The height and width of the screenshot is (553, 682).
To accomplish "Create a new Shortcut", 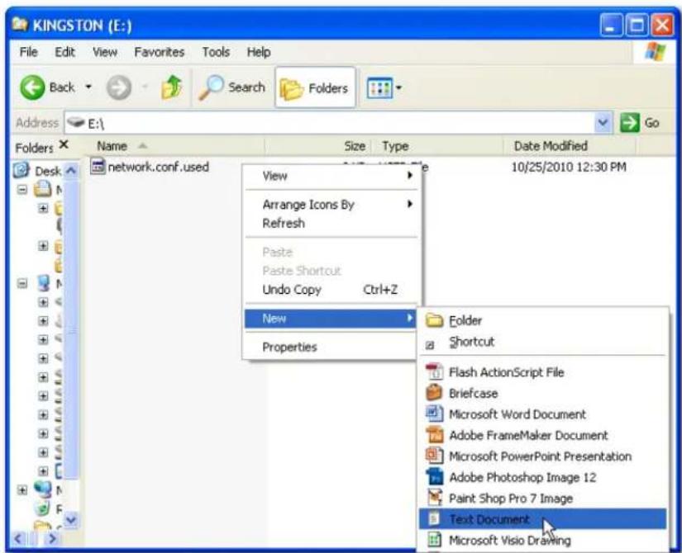I will tap(542, 342).
